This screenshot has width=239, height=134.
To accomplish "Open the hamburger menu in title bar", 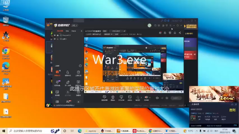I will point(170,25).
